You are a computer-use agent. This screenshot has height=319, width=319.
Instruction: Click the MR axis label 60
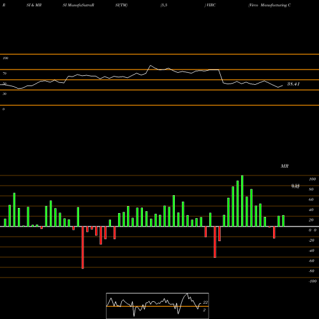[311, 200]
